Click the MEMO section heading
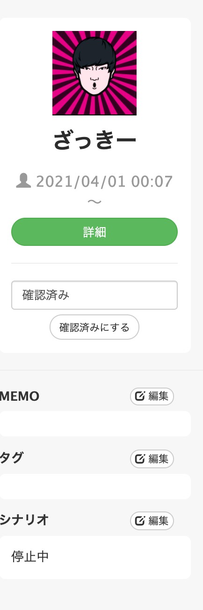 [x=20, y=396]
